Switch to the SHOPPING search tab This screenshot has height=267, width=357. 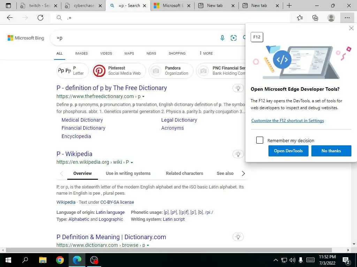coord(177,53)
